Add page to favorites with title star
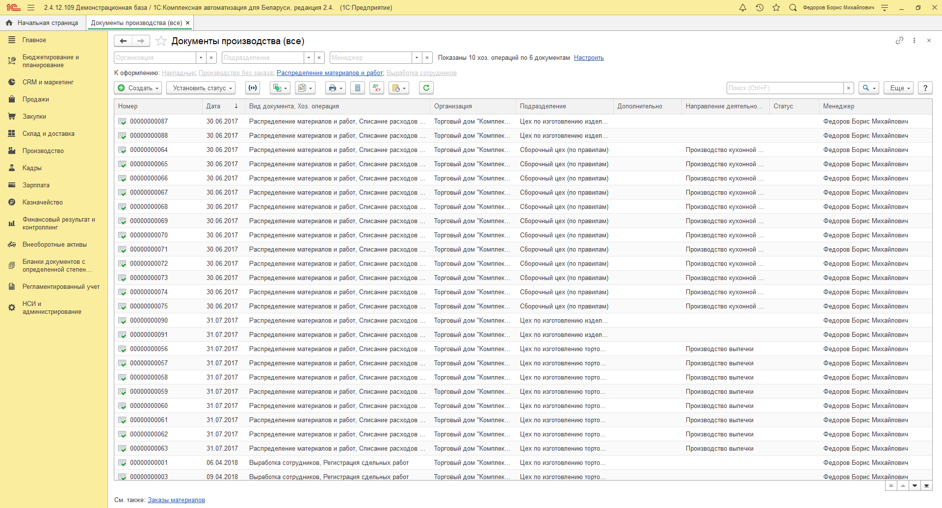942x508 pixels. (161, 41)
